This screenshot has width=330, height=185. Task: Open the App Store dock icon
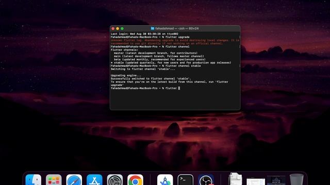pyautogui.click(x=94, y=180)
